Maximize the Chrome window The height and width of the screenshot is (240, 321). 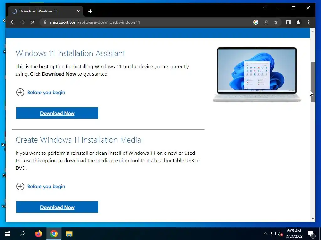pos(293,8)
